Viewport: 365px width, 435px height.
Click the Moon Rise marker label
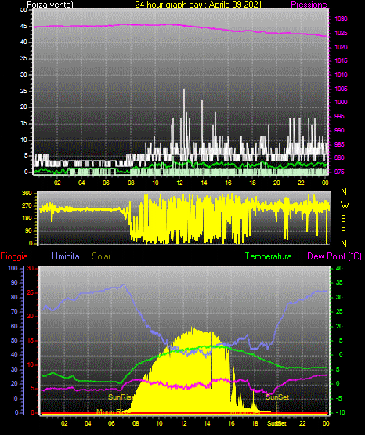(x=113, y=411)
